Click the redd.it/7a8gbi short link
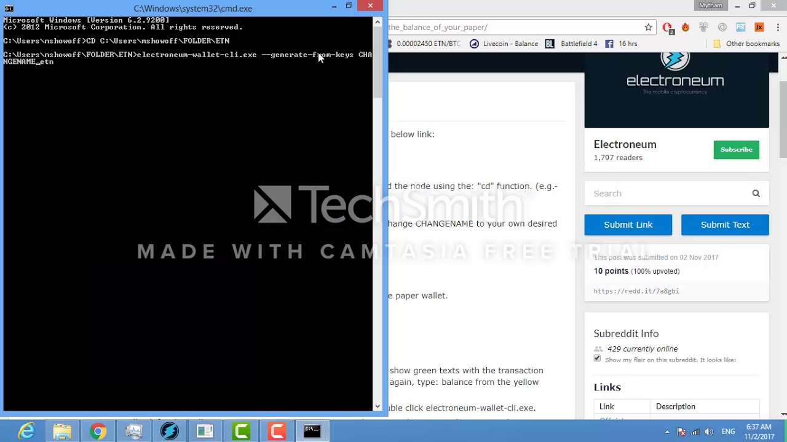Viewport: 787px width, 442px height. click(x=636, y=291)
